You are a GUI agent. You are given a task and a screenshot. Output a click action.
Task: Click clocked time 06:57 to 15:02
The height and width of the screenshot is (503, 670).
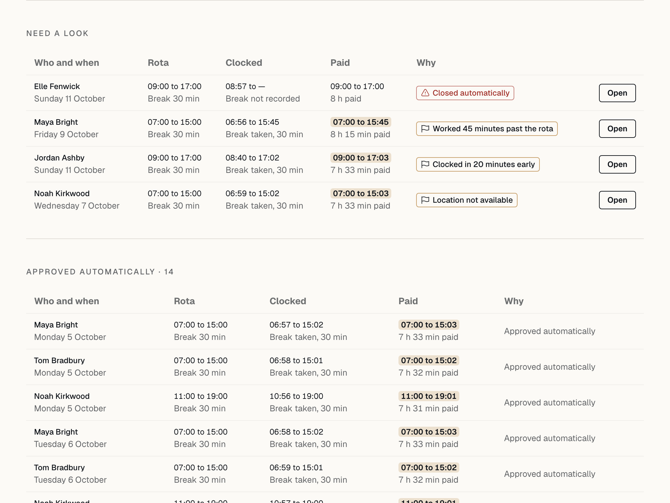pos(296,325)
